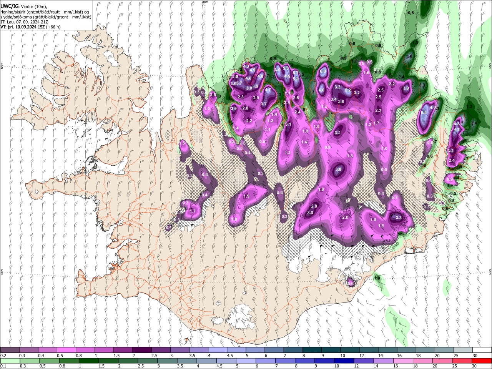492x369 pixels.
Task: Click the '1.9' precipitation value on the map
Action: (x=246, y=196)
